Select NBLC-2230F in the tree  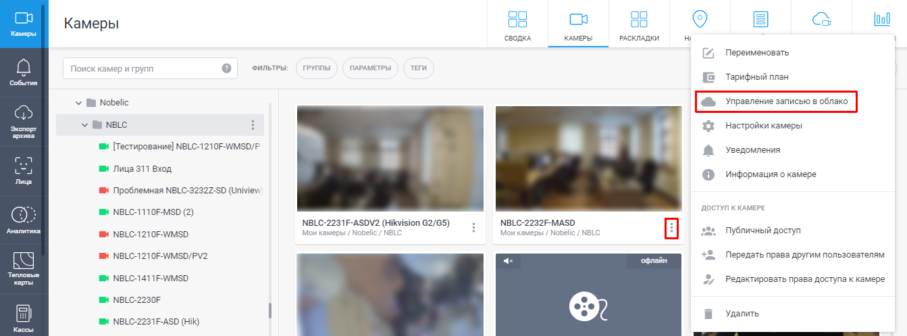click(x=130, y=299)
